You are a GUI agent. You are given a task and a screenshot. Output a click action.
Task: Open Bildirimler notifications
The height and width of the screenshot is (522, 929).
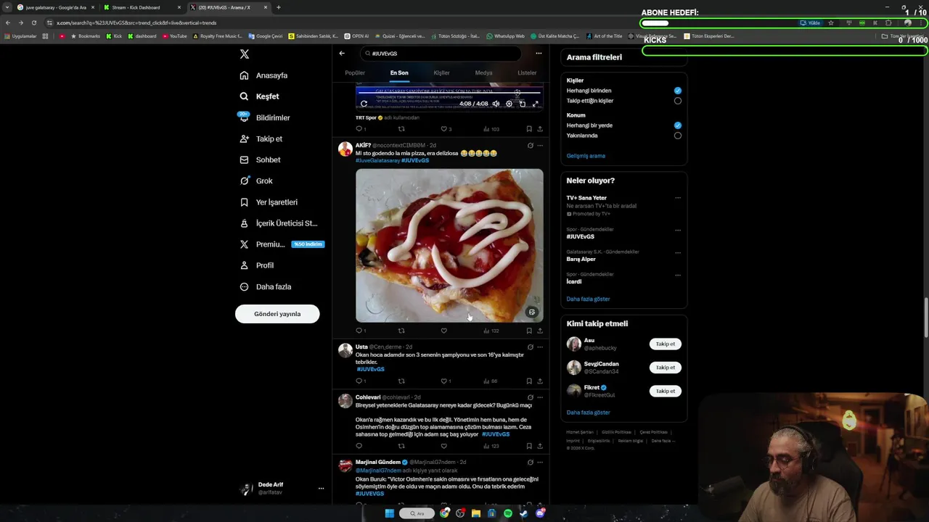[x=265, y=117]
